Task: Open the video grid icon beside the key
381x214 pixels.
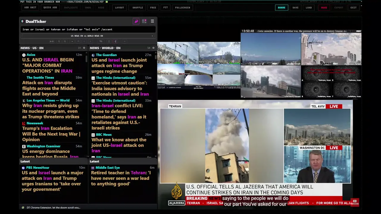Action: click(144, 21)
